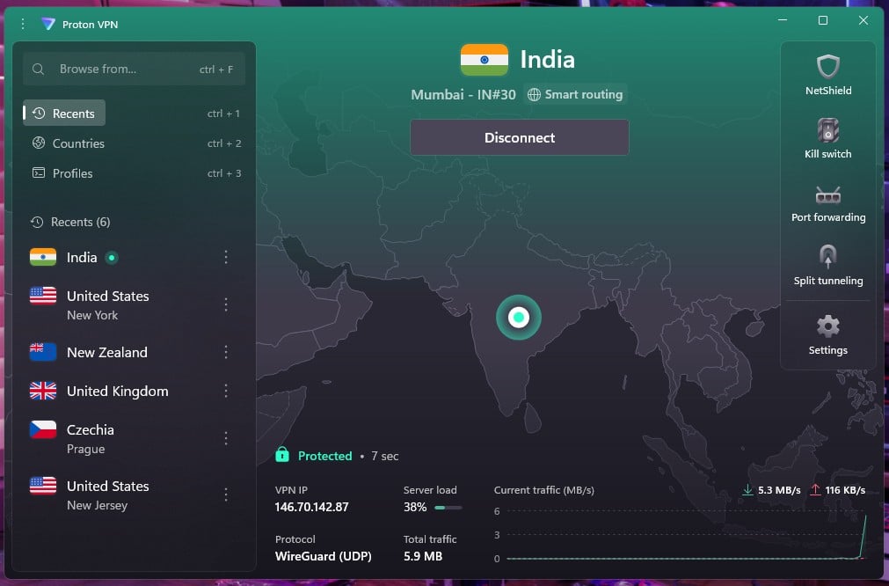The height and width of the screenshot is (586, 889).
Task: Open options menu for United Kingdom
Action: point(226,391)
